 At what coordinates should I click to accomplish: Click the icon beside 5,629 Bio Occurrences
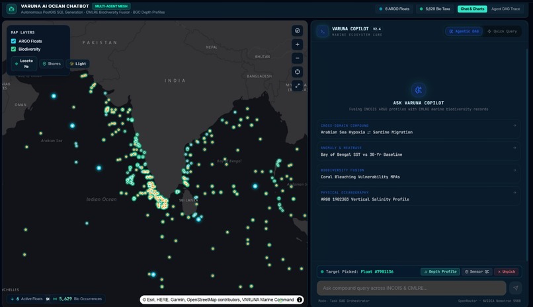click(55, 299)
